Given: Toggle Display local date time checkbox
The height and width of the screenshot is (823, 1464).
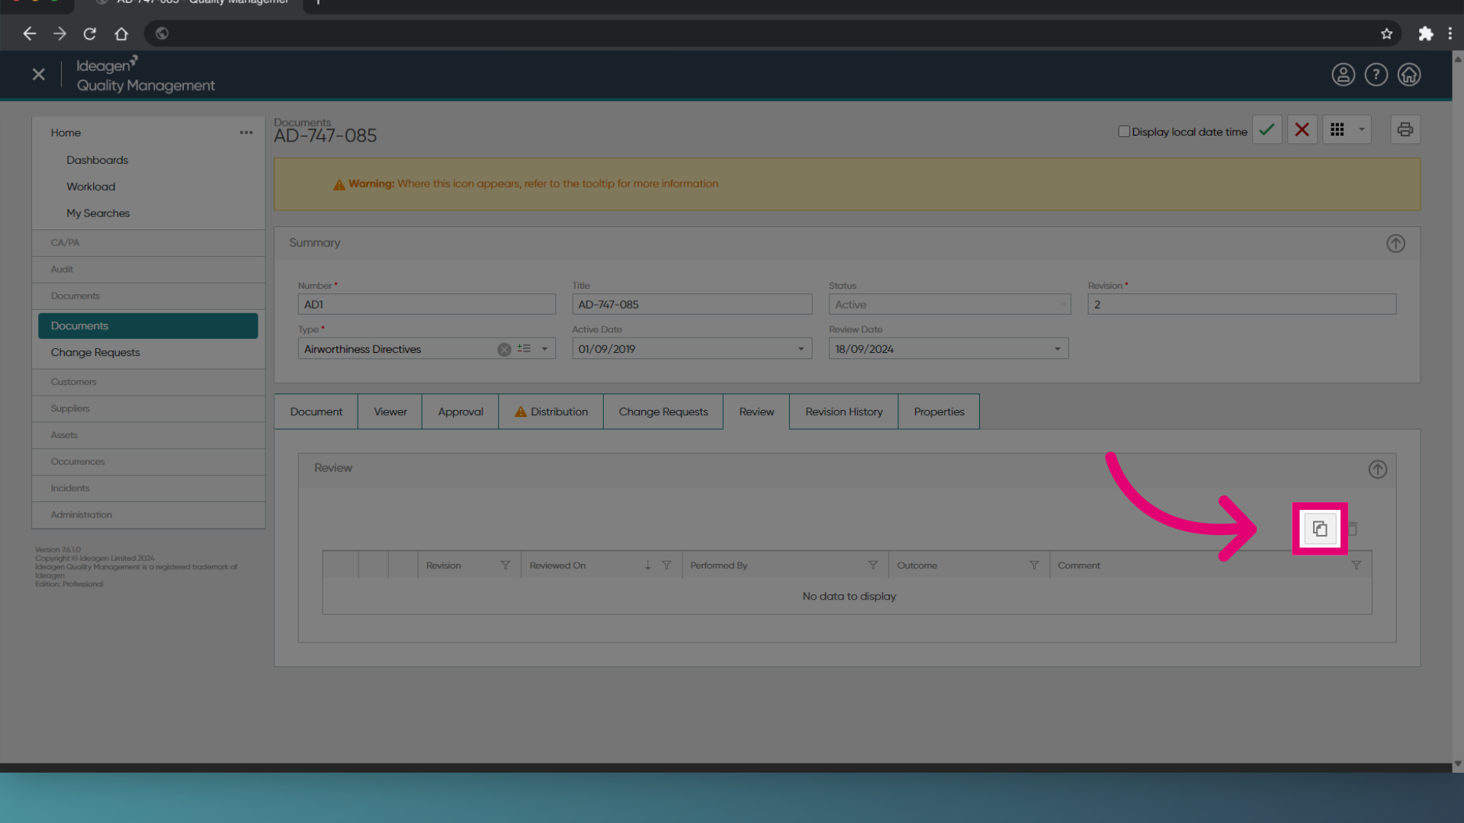Looking at the screenshot, I should point(1123,131).
